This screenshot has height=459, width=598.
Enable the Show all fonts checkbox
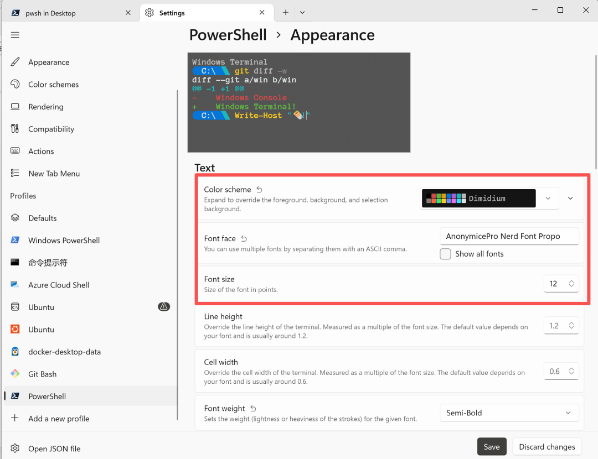[445, 254]
